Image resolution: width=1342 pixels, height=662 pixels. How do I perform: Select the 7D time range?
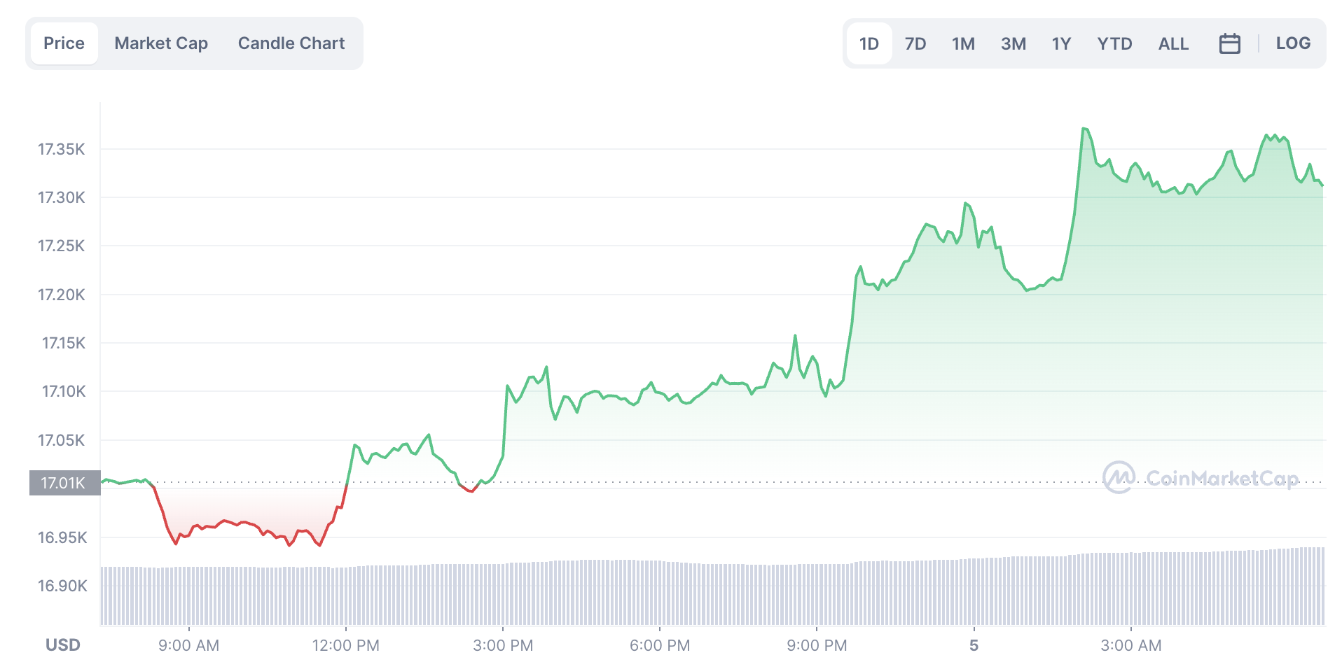point(915,43)
